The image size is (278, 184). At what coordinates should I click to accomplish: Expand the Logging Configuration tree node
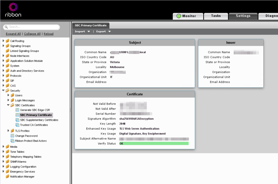[3, 166]
